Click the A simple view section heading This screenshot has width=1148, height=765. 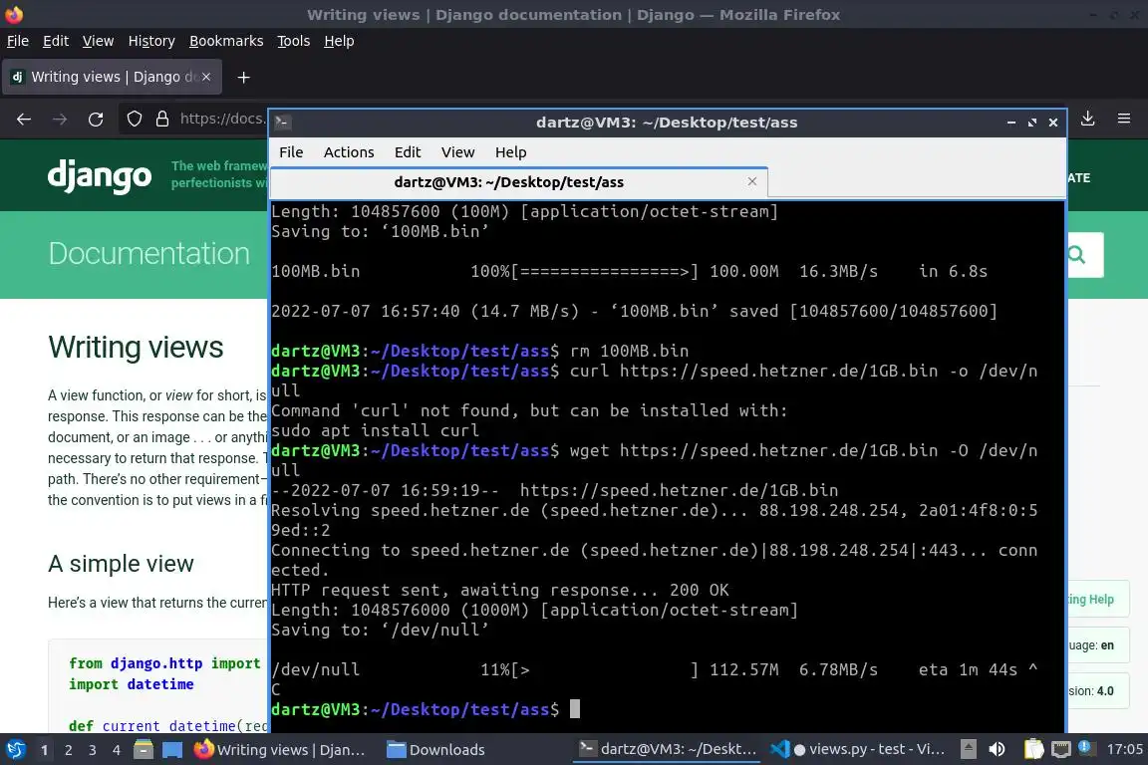coord(121,564)
